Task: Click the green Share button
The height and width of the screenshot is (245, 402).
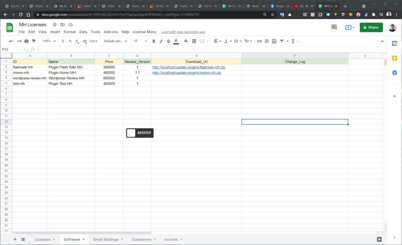Action: [371, 27]
